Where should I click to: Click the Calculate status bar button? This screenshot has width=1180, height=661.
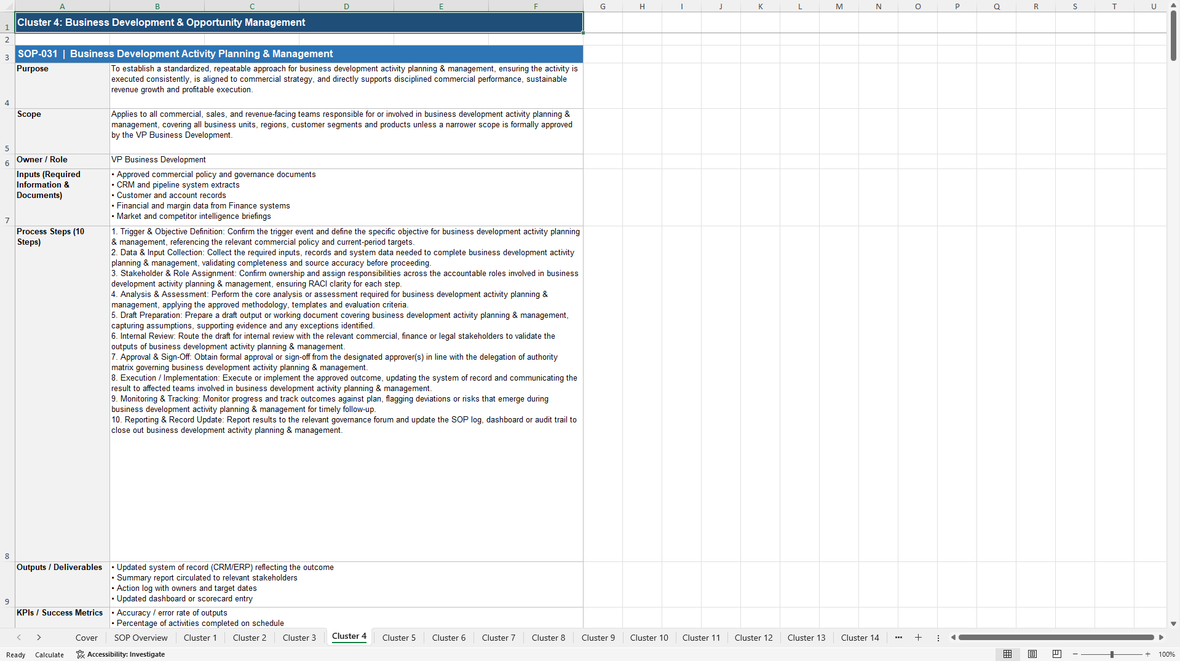[x=49, y=655]
